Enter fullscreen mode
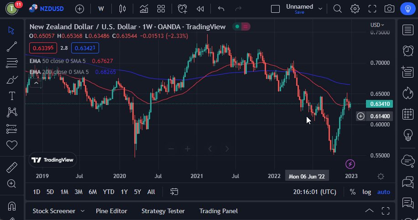 pos(372,9)
